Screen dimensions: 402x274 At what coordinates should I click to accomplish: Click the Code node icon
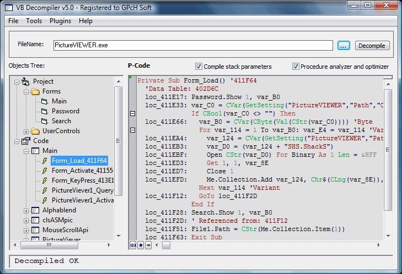pos(26,141)
